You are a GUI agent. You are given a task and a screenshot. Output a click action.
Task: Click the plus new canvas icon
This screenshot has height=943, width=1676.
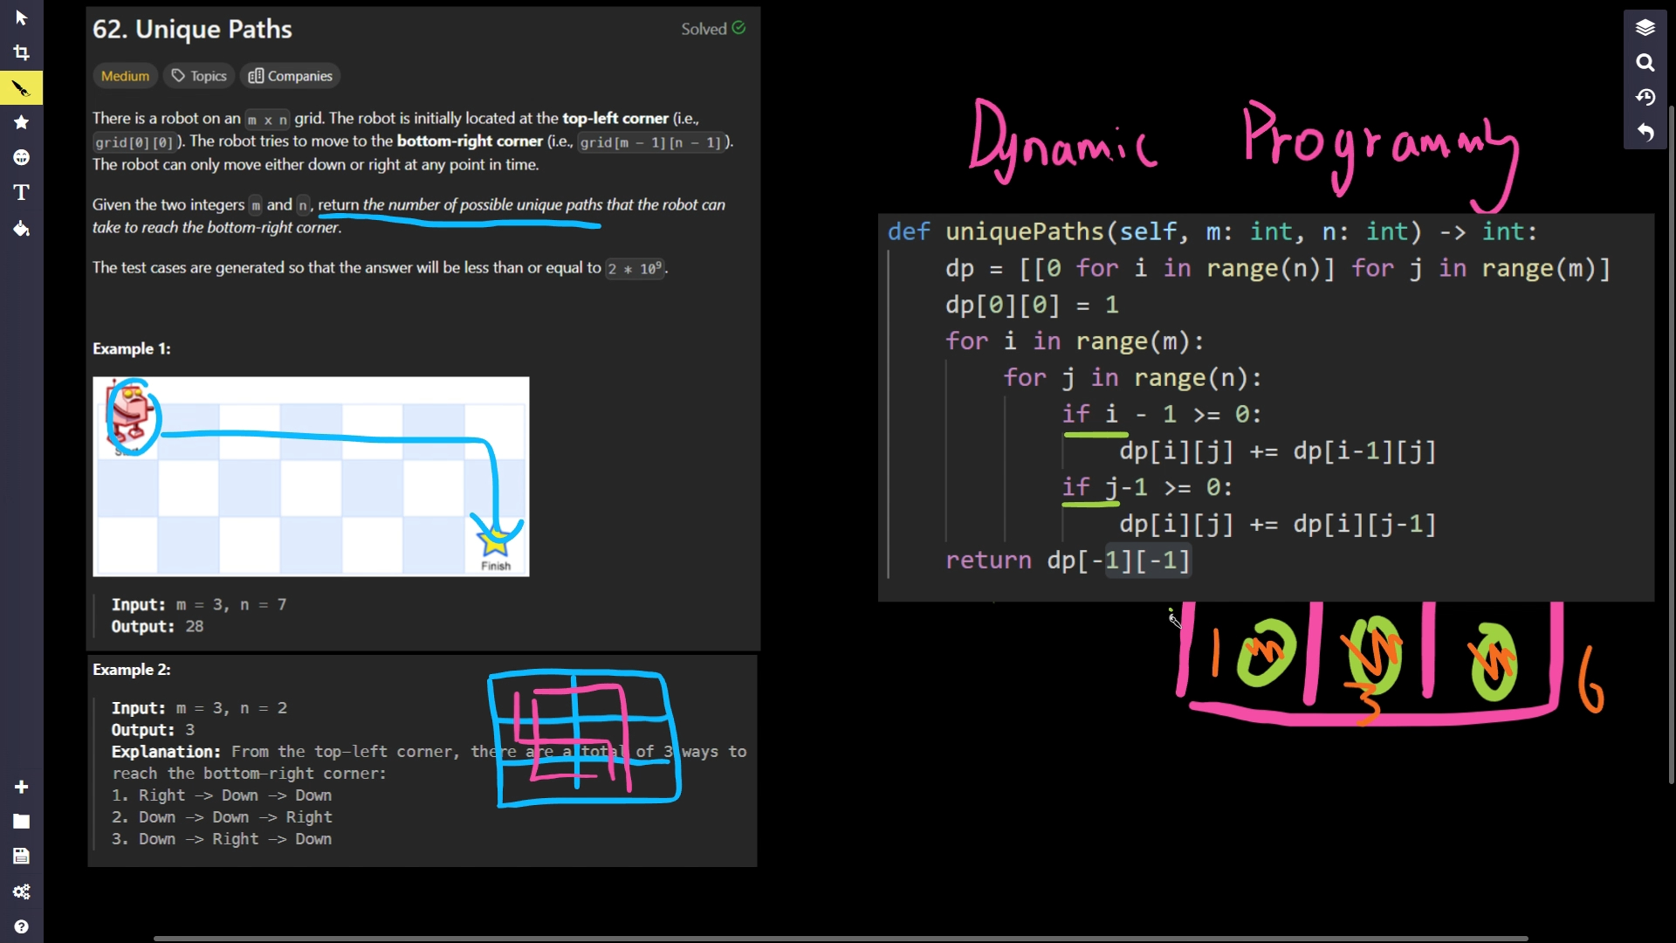click(21, 787)
